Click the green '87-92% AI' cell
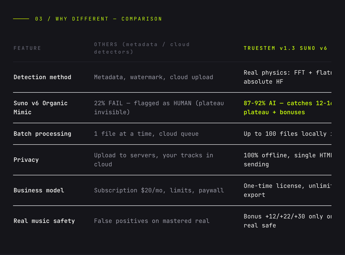 (x=287, y=108)
